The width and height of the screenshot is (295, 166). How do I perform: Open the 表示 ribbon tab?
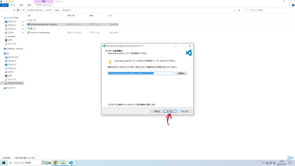[x=29, y=5]
